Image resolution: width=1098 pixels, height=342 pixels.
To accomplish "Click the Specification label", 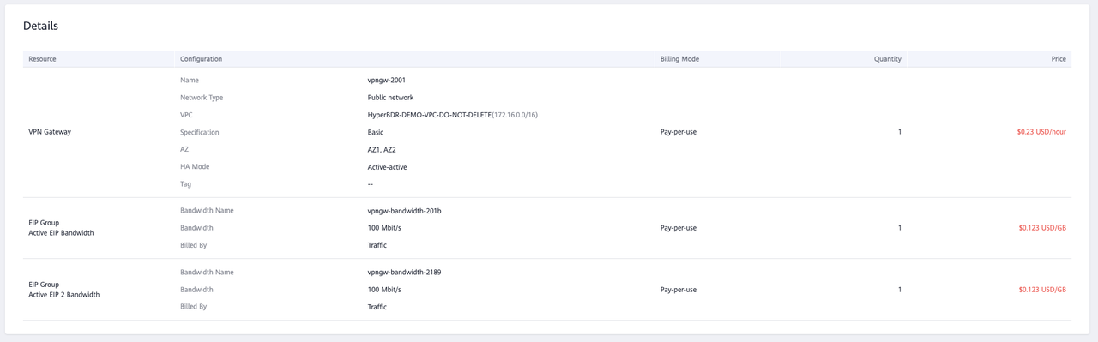I will [x=199, y=132].
